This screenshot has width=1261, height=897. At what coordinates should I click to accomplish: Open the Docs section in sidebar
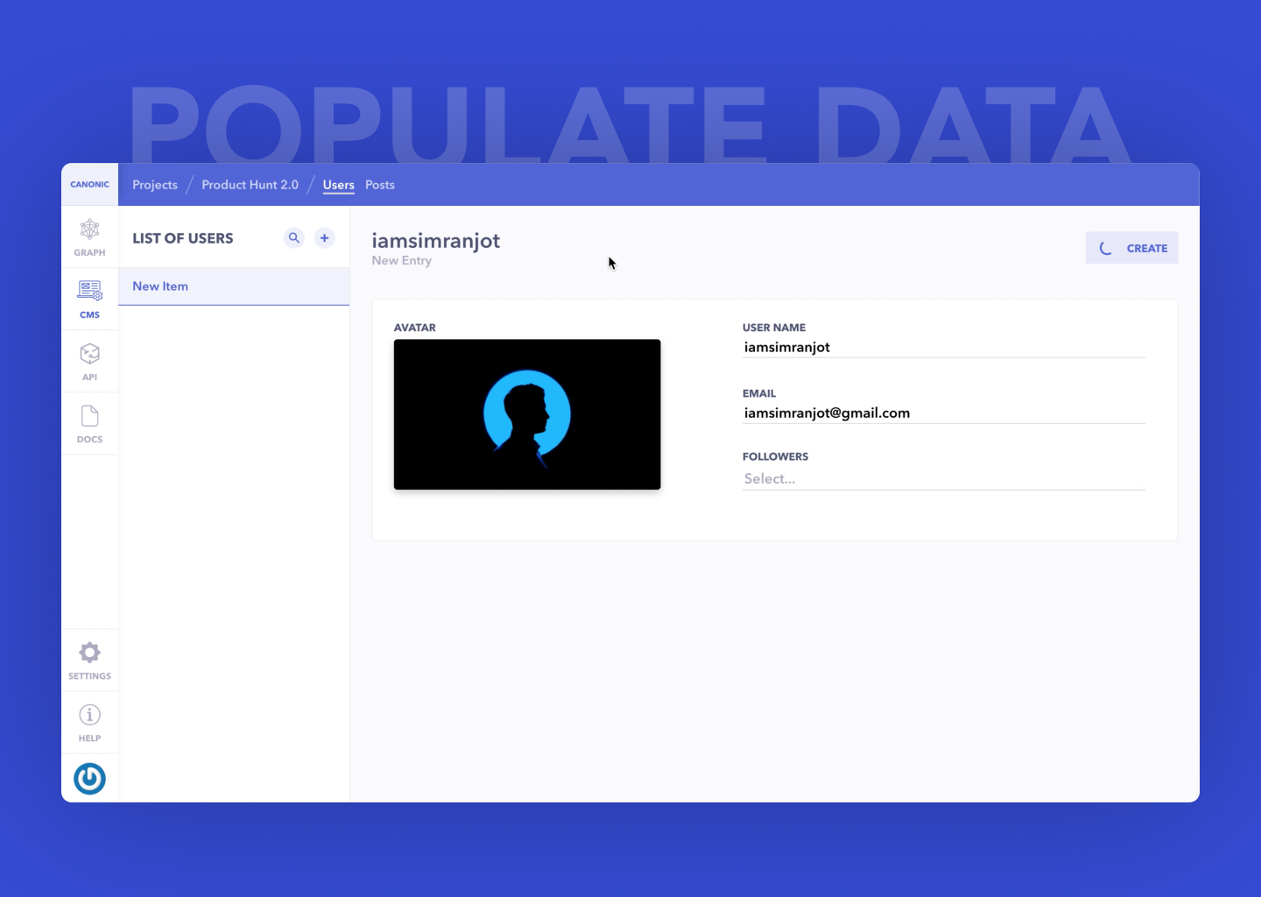click(89, 424)
